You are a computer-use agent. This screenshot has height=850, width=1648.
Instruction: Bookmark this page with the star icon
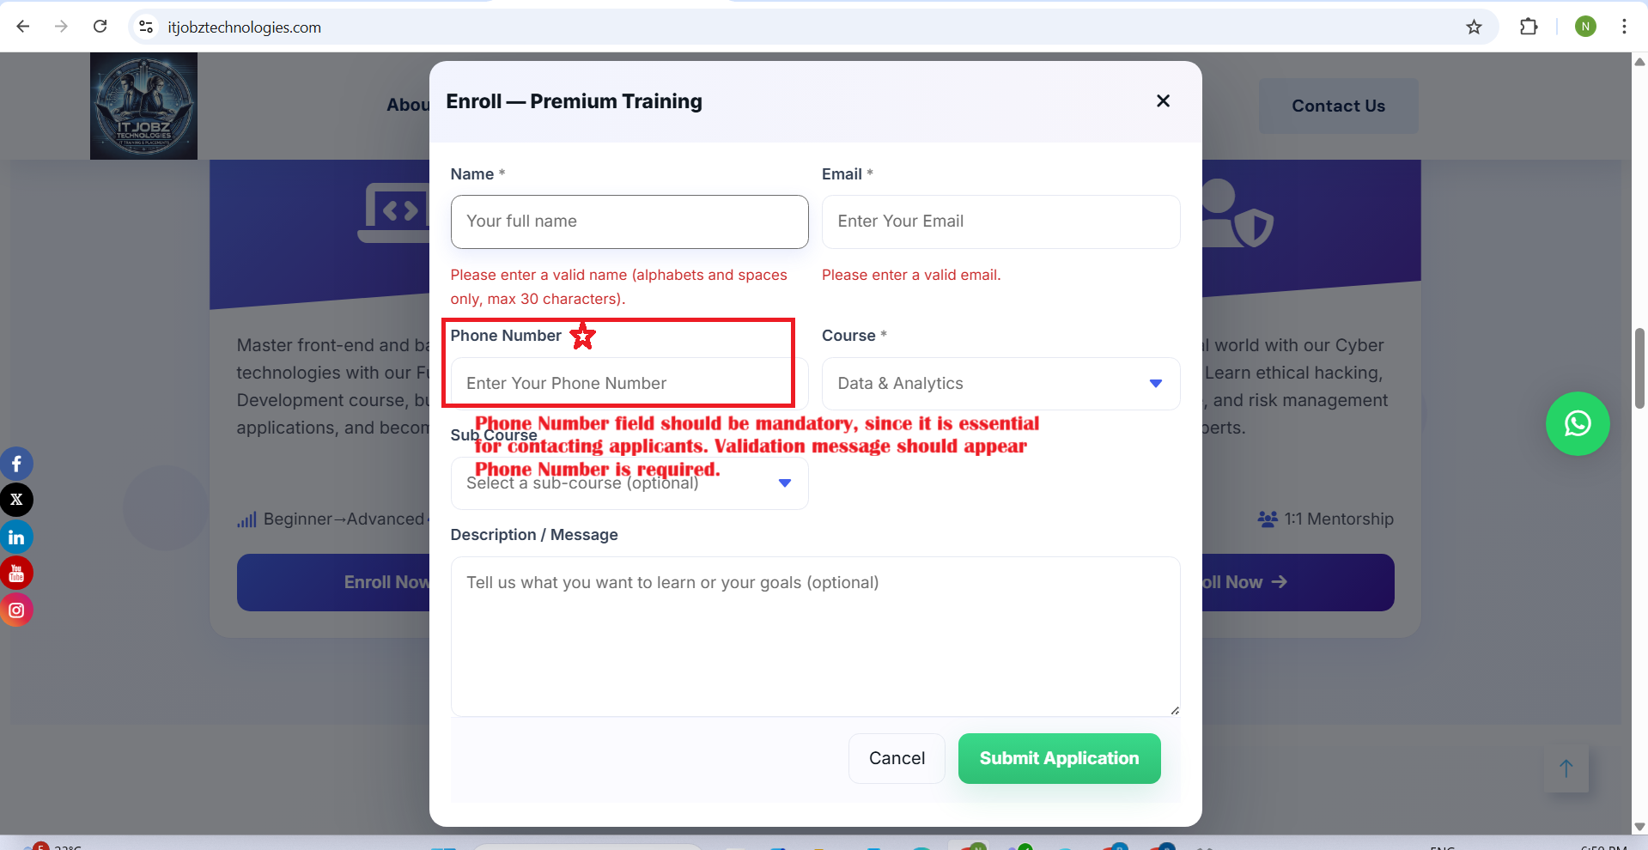point(1474,27)
